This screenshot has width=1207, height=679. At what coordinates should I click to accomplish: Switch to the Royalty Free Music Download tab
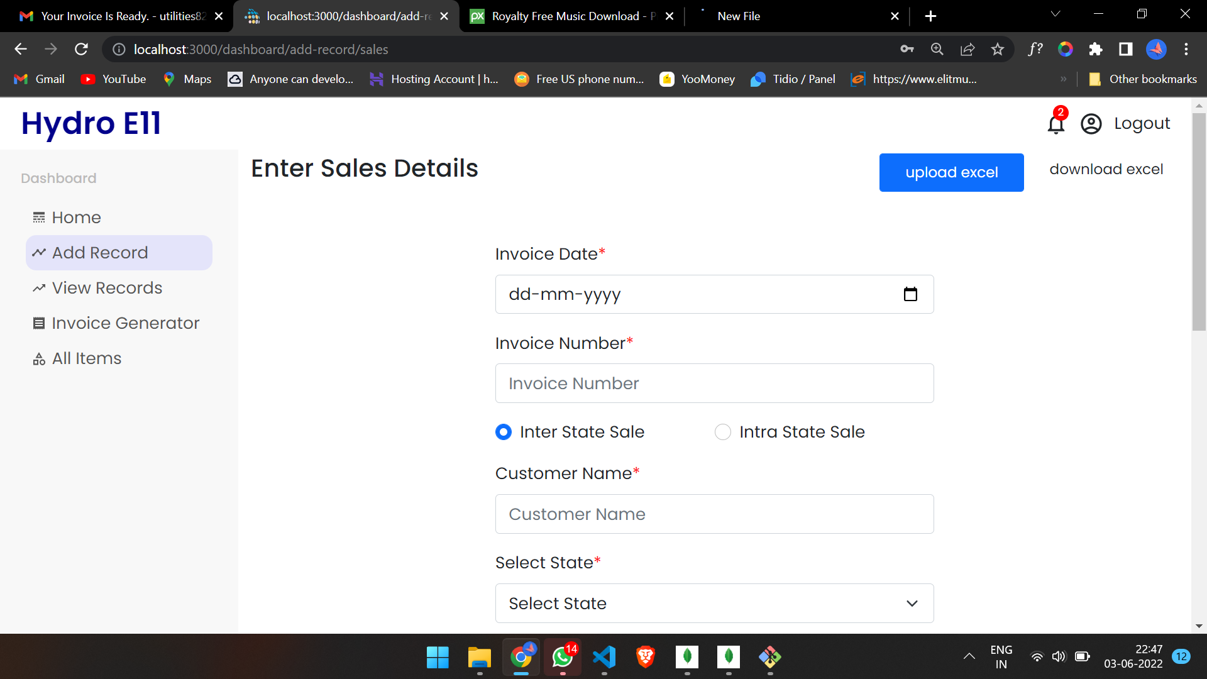click(566, 16)
